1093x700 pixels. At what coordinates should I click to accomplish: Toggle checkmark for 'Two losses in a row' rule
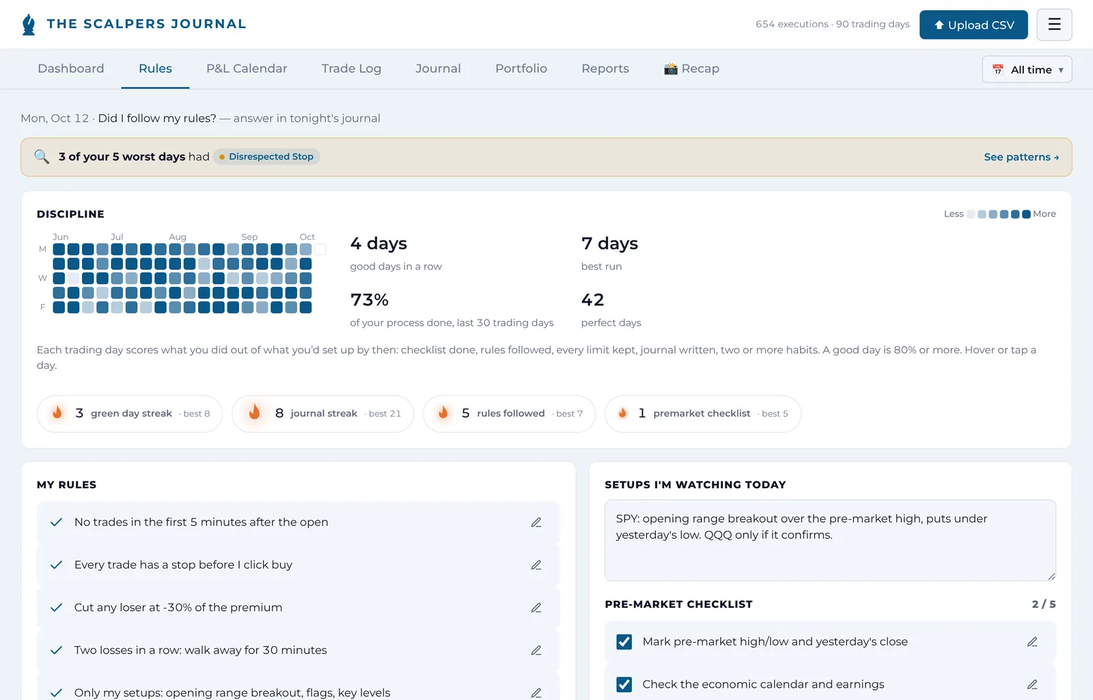click(x=57, y=650)
